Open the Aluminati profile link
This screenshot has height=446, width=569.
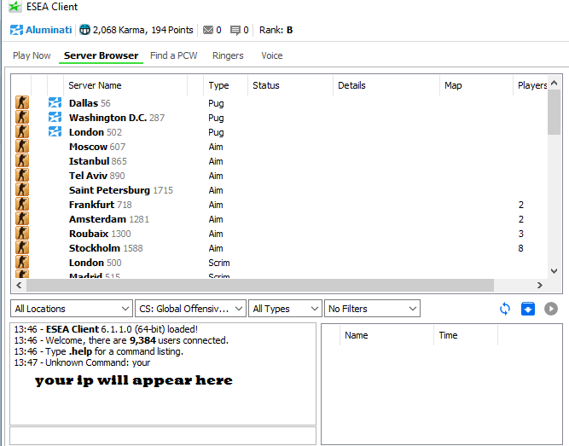point(49,30)
